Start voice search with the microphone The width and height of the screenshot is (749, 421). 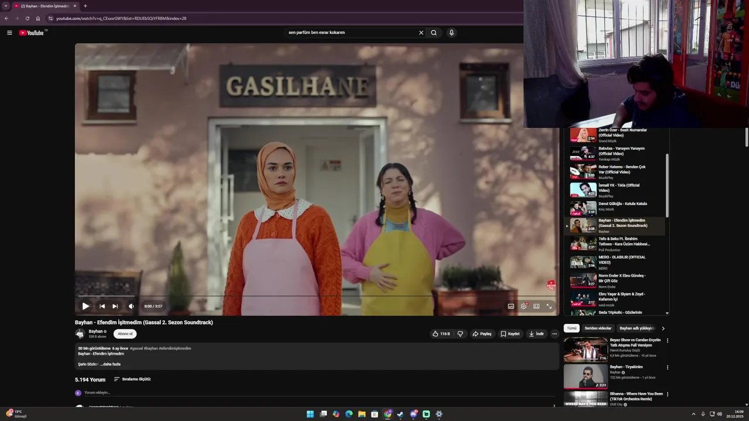pos(451,33)
